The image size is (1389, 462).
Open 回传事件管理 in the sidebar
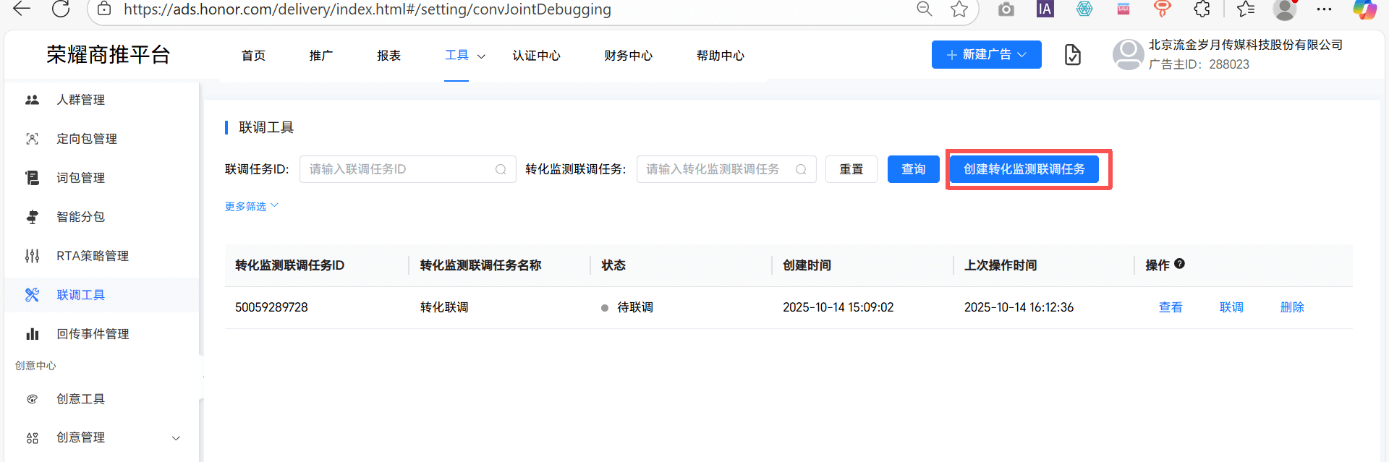[93, 334]
